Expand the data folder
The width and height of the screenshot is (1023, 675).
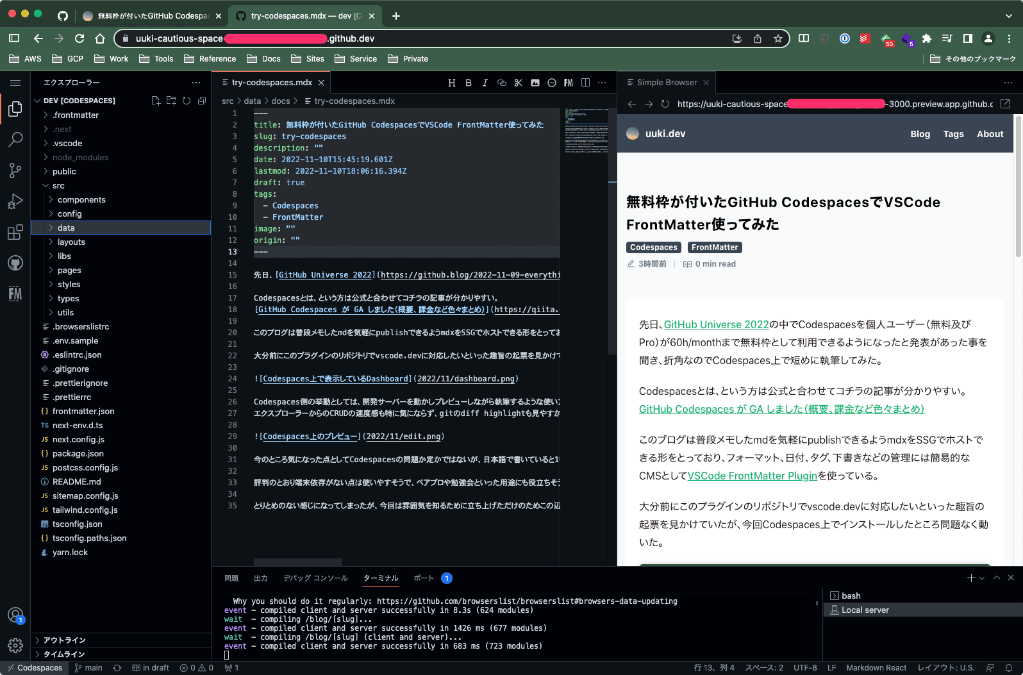tap(121, 228)
